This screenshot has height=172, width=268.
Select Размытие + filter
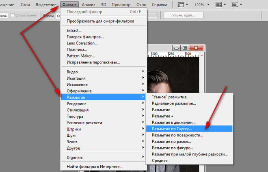click(x=189, y=116)
